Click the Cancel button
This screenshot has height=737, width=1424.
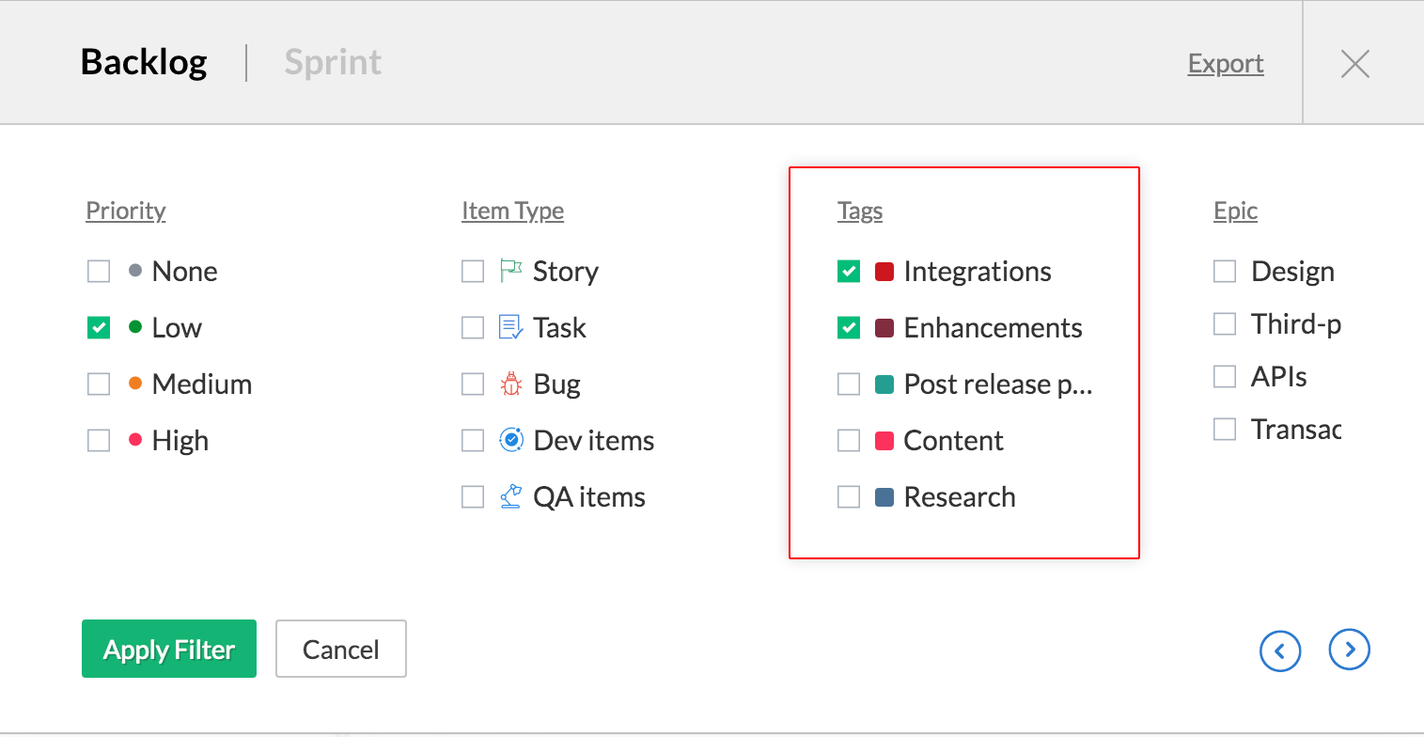pyautogui.click(x=340, y=650)
